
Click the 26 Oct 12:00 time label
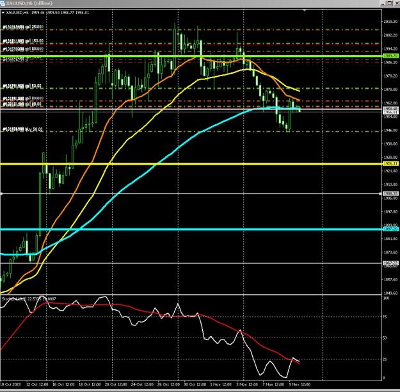[168, 384]
